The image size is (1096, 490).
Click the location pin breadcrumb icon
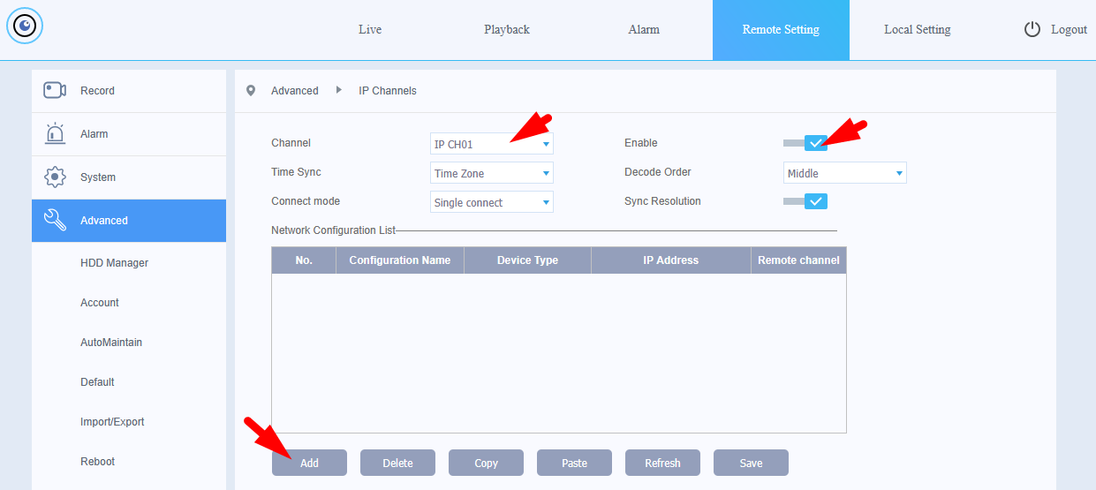[251, 90]
